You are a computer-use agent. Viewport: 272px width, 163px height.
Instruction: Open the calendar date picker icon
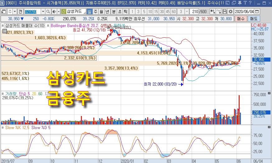coord(257,12)
